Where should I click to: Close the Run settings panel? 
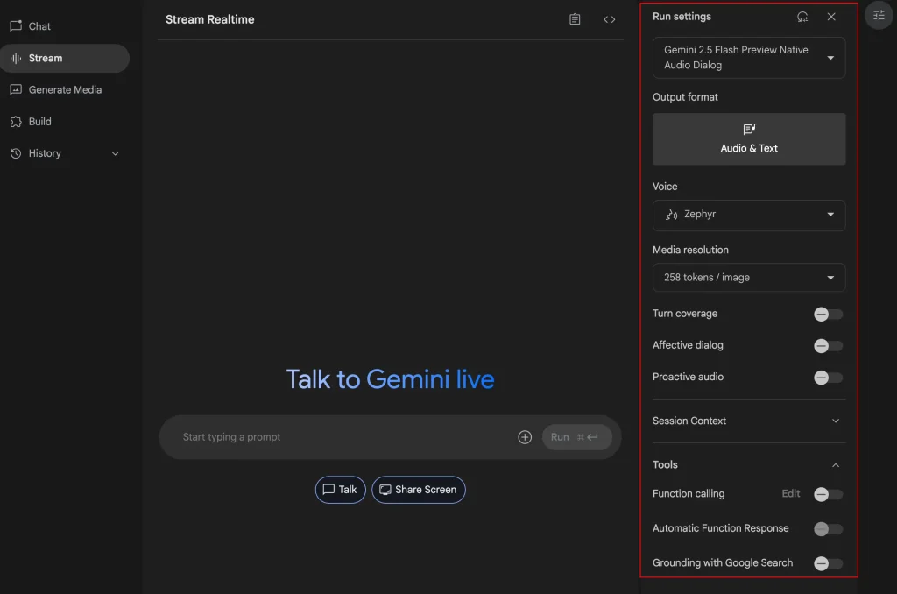(x=831, y=17)
